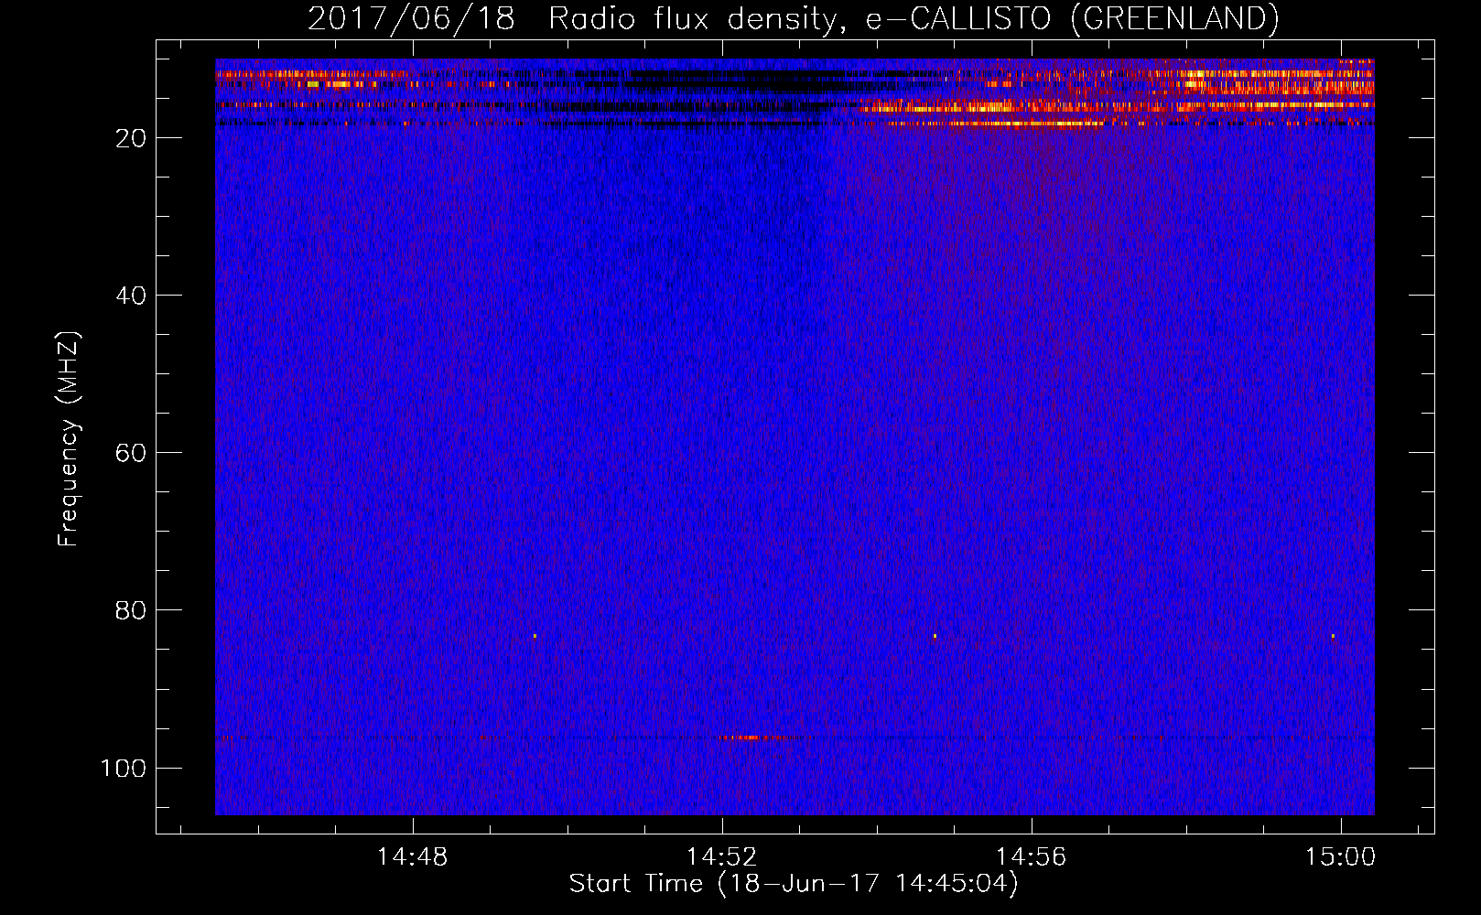The width and height of the screenshot is (1481, 915).
Task: Click the 14:56 time tick label
Action: 1032,857
